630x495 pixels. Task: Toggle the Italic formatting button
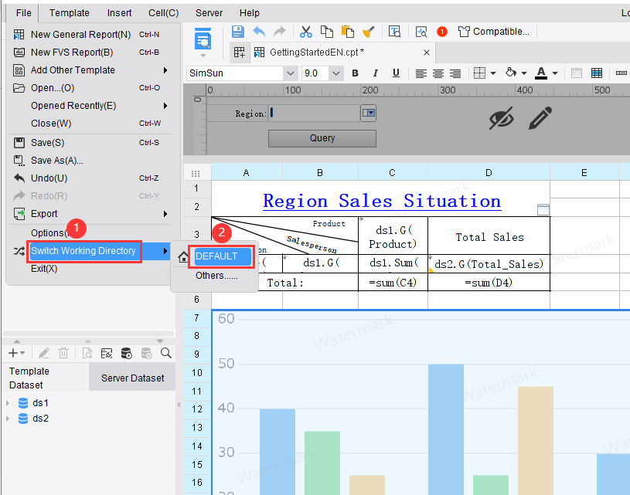coord(376,73)
